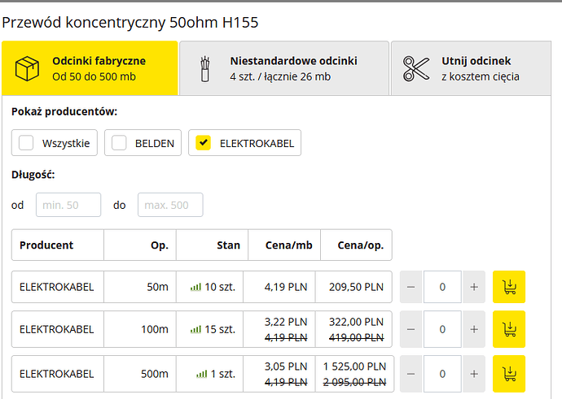Increase quantity for 500m row
562x399 pixels.
(474, 374)
